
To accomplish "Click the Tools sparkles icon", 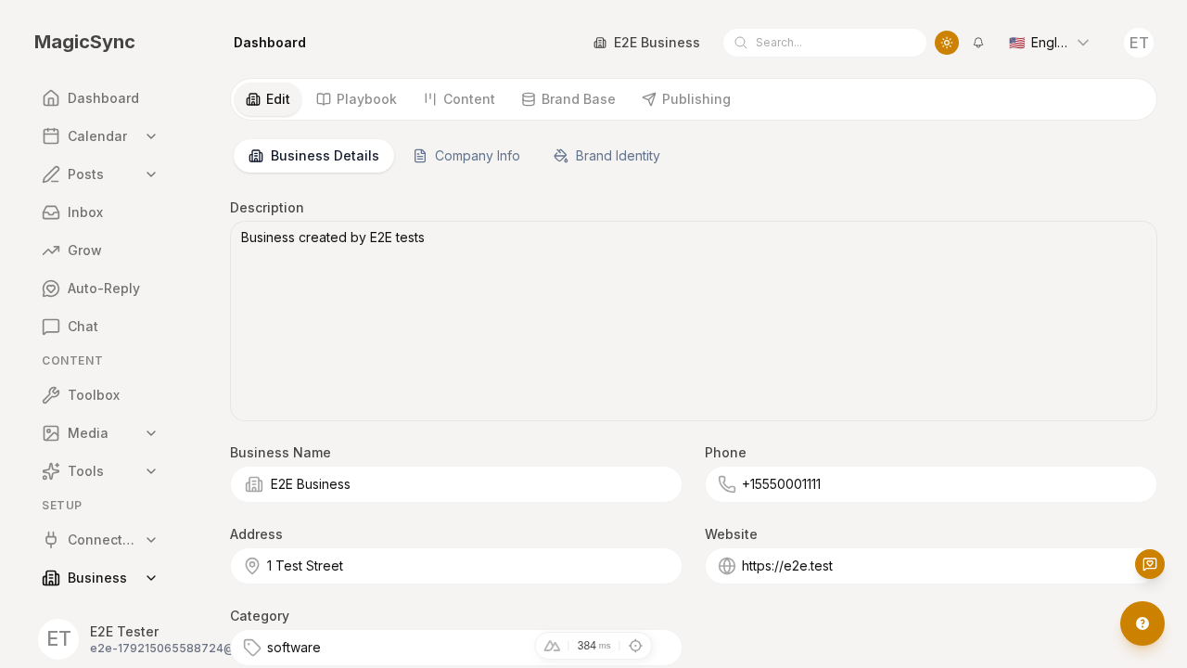I will coord(51,471).
